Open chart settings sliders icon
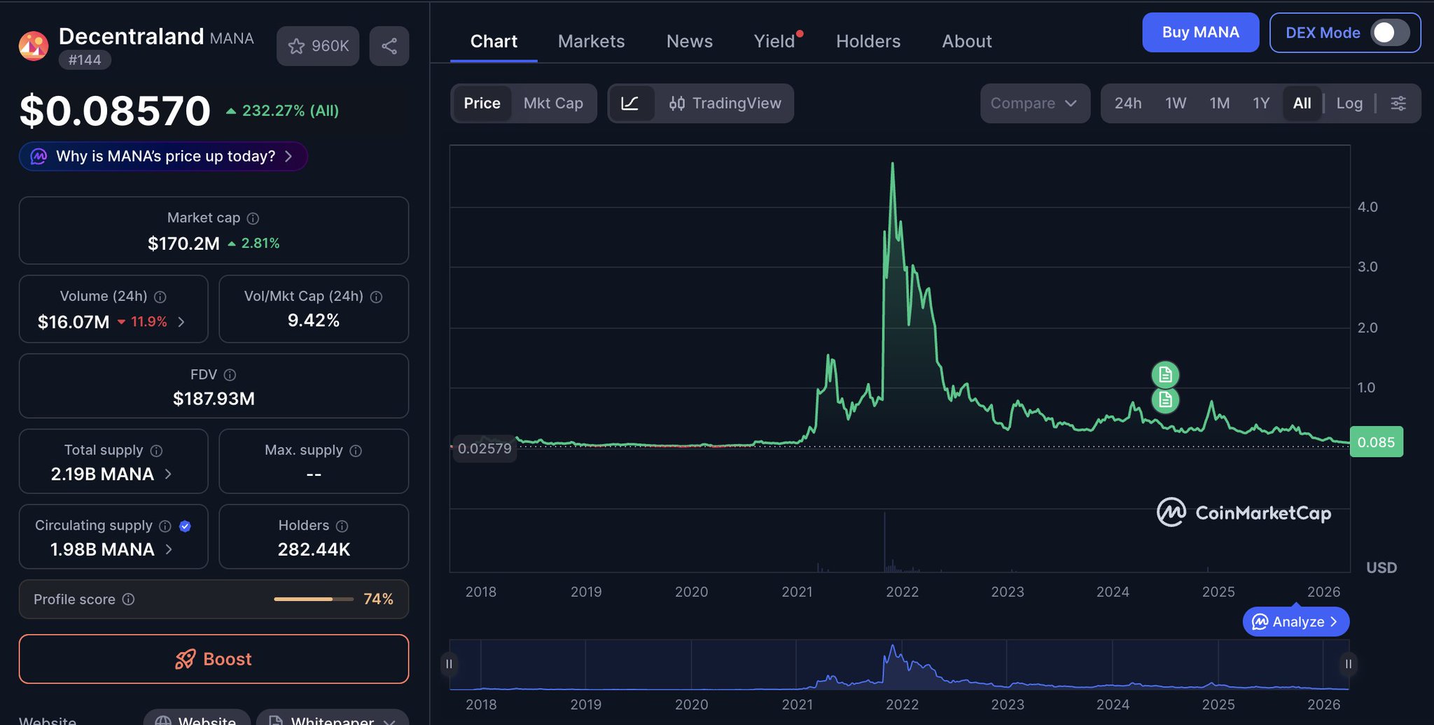Screen dimensions: 1434x725 click(x=1398, y=104)
